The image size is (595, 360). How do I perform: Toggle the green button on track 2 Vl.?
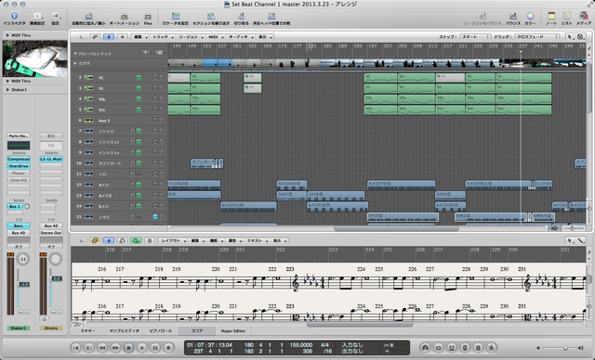point(139,77)
